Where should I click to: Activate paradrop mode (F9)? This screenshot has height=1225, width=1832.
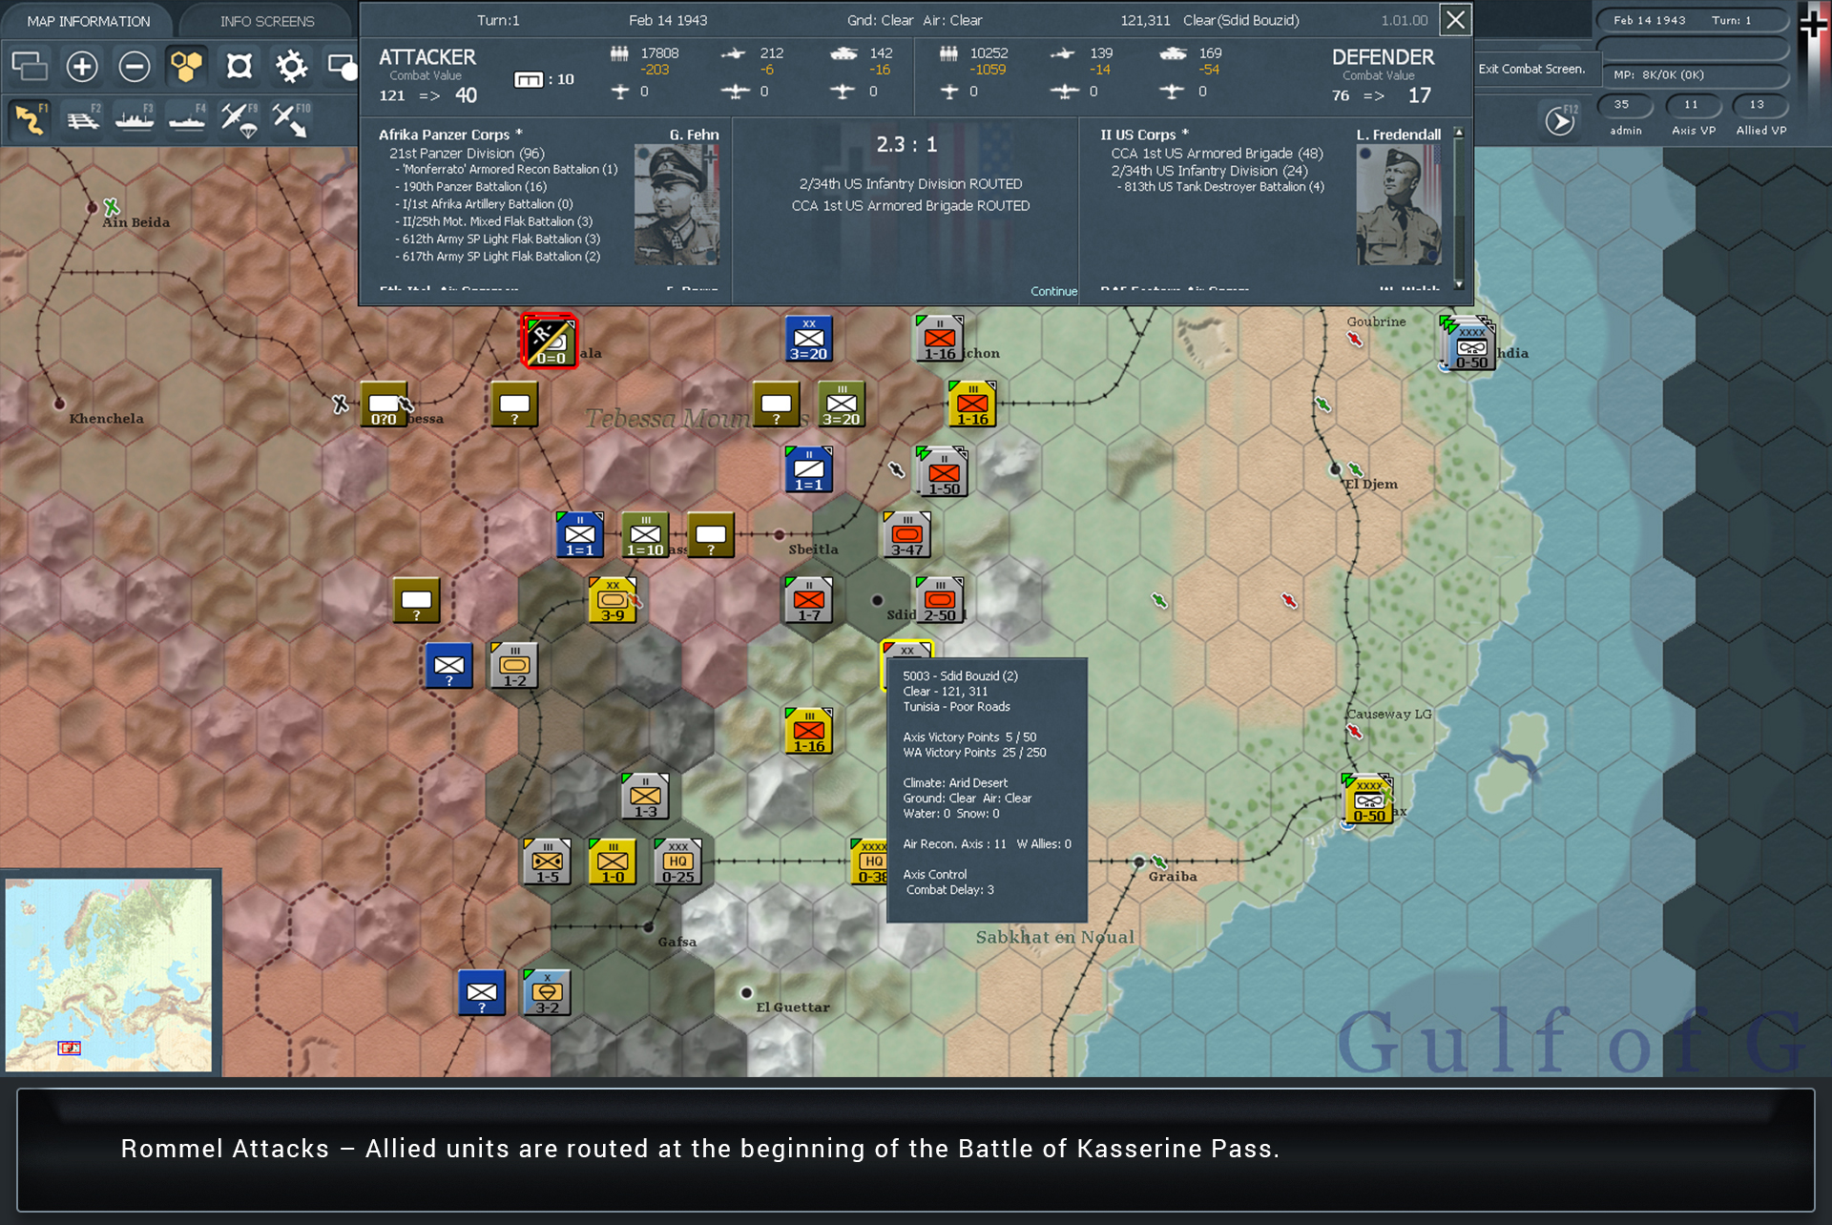(x=239, y=119)
